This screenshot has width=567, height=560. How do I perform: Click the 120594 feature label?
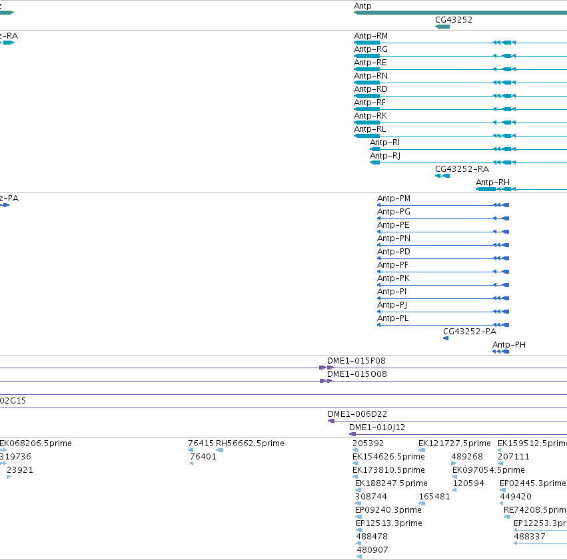(x=468, y=483)
